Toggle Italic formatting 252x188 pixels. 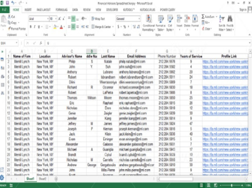[35, 26]
